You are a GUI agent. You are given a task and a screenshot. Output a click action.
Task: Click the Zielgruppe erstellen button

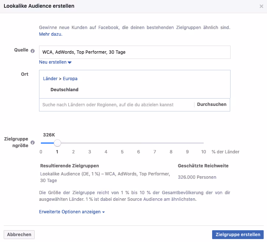click(x=238, y=235)
